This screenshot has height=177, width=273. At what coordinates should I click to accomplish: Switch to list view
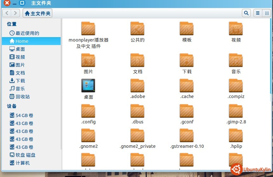[x=257, y=13]
